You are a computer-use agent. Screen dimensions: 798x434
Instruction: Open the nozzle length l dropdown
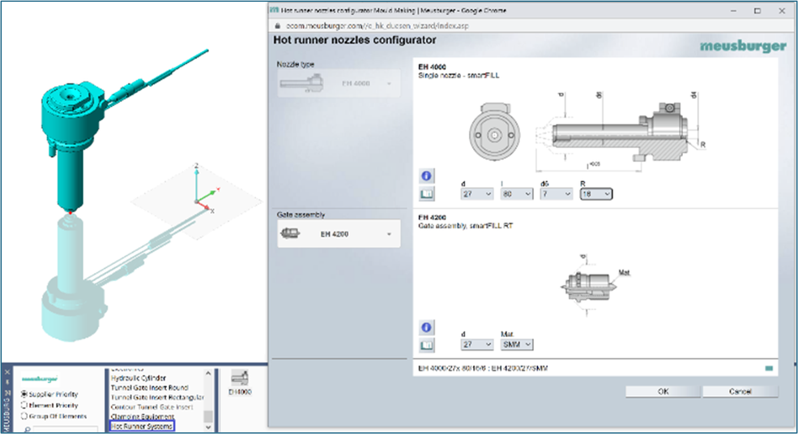pyautogui.click(x=516, y=194)
